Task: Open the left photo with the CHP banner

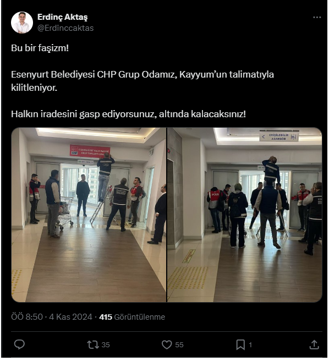Action: pos(89,215)
